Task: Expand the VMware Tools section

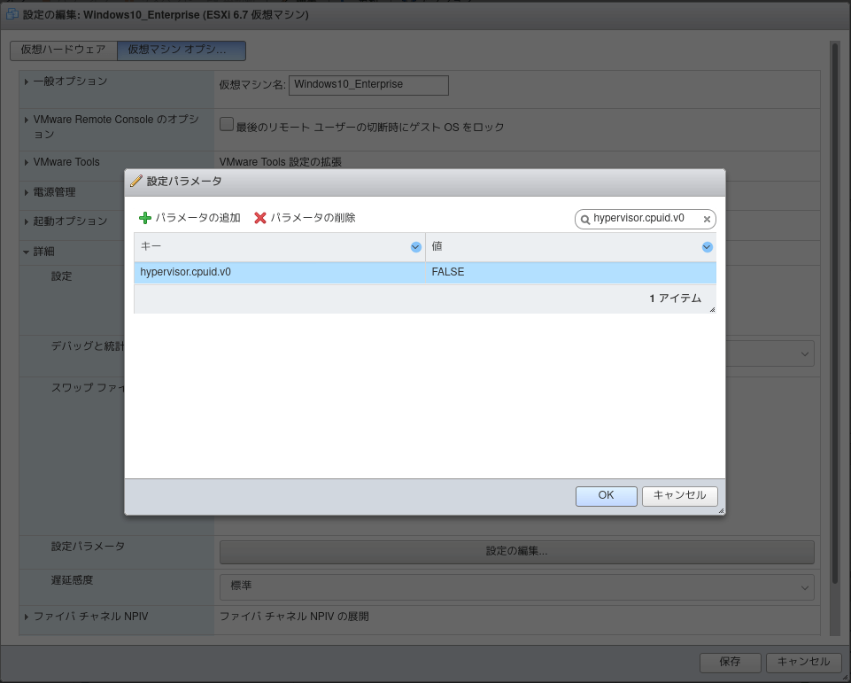Action: pyautogui.click(x=26, y=162)
